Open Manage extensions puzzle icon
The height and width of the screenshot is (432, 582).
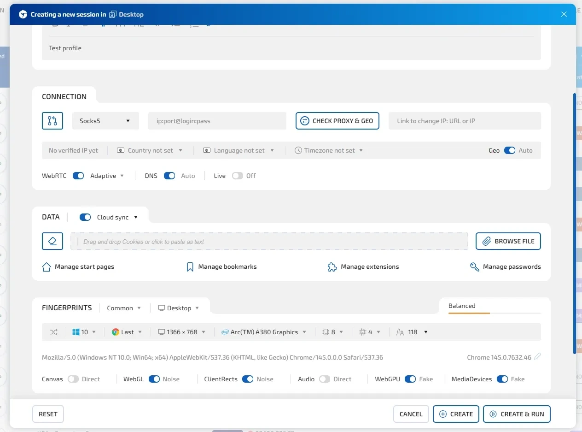[332, 267]
